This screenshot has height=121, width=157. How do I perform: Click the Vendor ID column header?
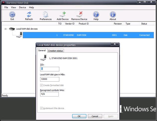pos(70,24)
